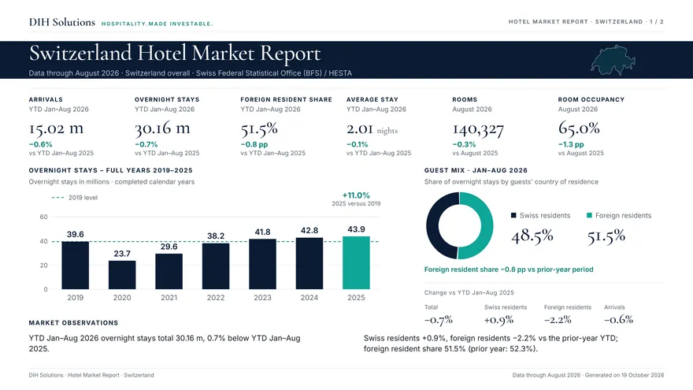Click the 51.5% foreign resident share KPI
Image resolution: width=693 pixels, height=390 pixels.
point(259,128)
